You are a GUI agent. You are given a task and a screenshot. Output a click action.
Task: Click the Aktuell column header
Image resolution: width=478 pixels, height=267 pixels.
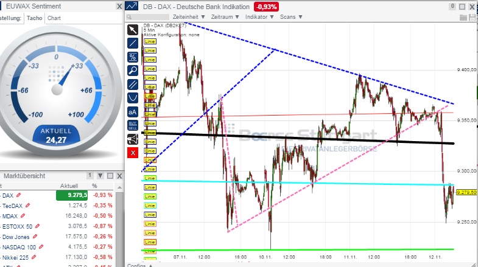click(x=69, y=186)
